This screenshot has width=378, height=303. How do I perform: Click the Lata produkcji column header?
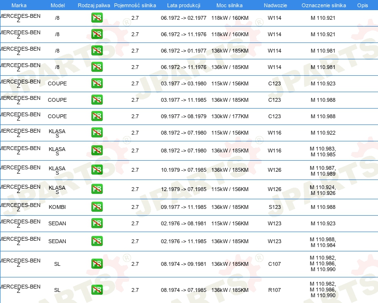tap(184, 5)
